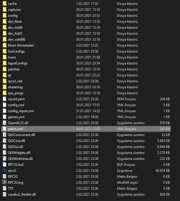Click the date 1.02.2021 17:32

pos(87,4)
